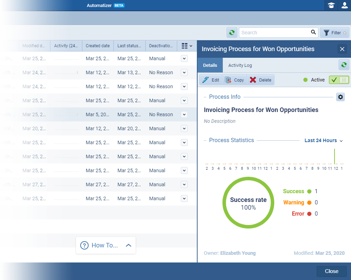Click inside the Search field

(x=273, y=32)
